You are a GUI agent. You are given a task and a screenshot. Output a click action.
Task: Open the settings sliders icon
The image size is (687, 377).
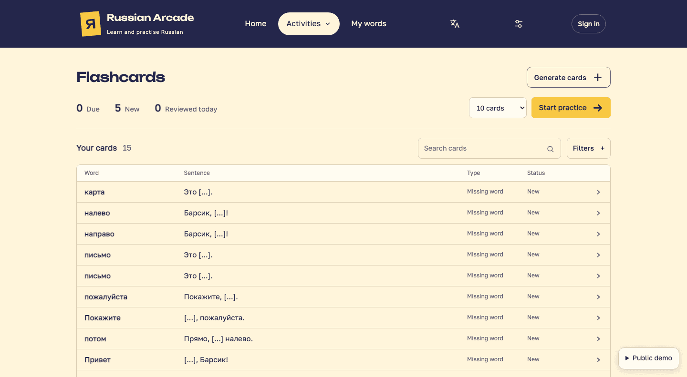(x=519, y=24)
